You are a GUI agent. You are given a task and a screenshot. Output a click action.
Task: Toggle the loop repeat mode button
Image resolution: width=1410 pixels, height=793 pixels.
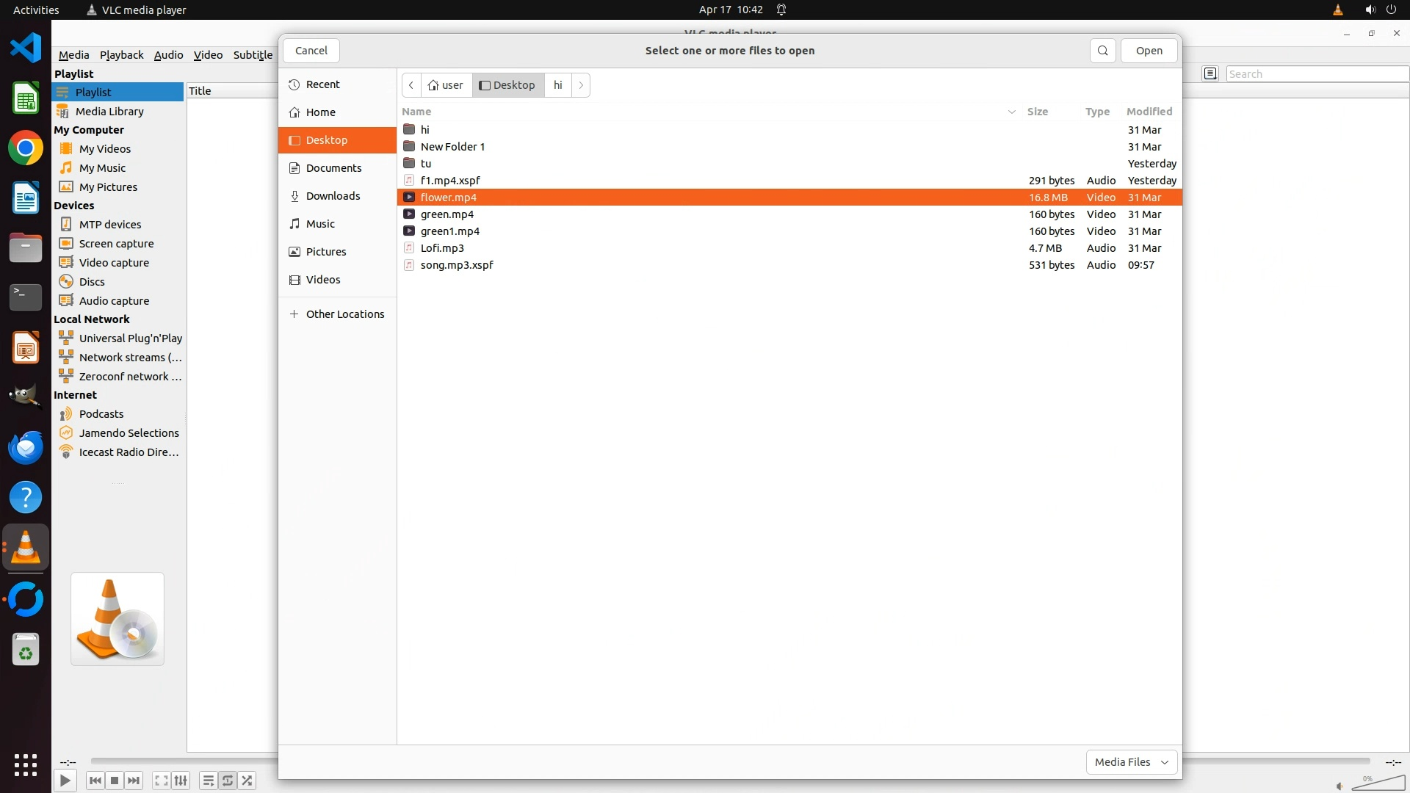click(x=228, y=781)
